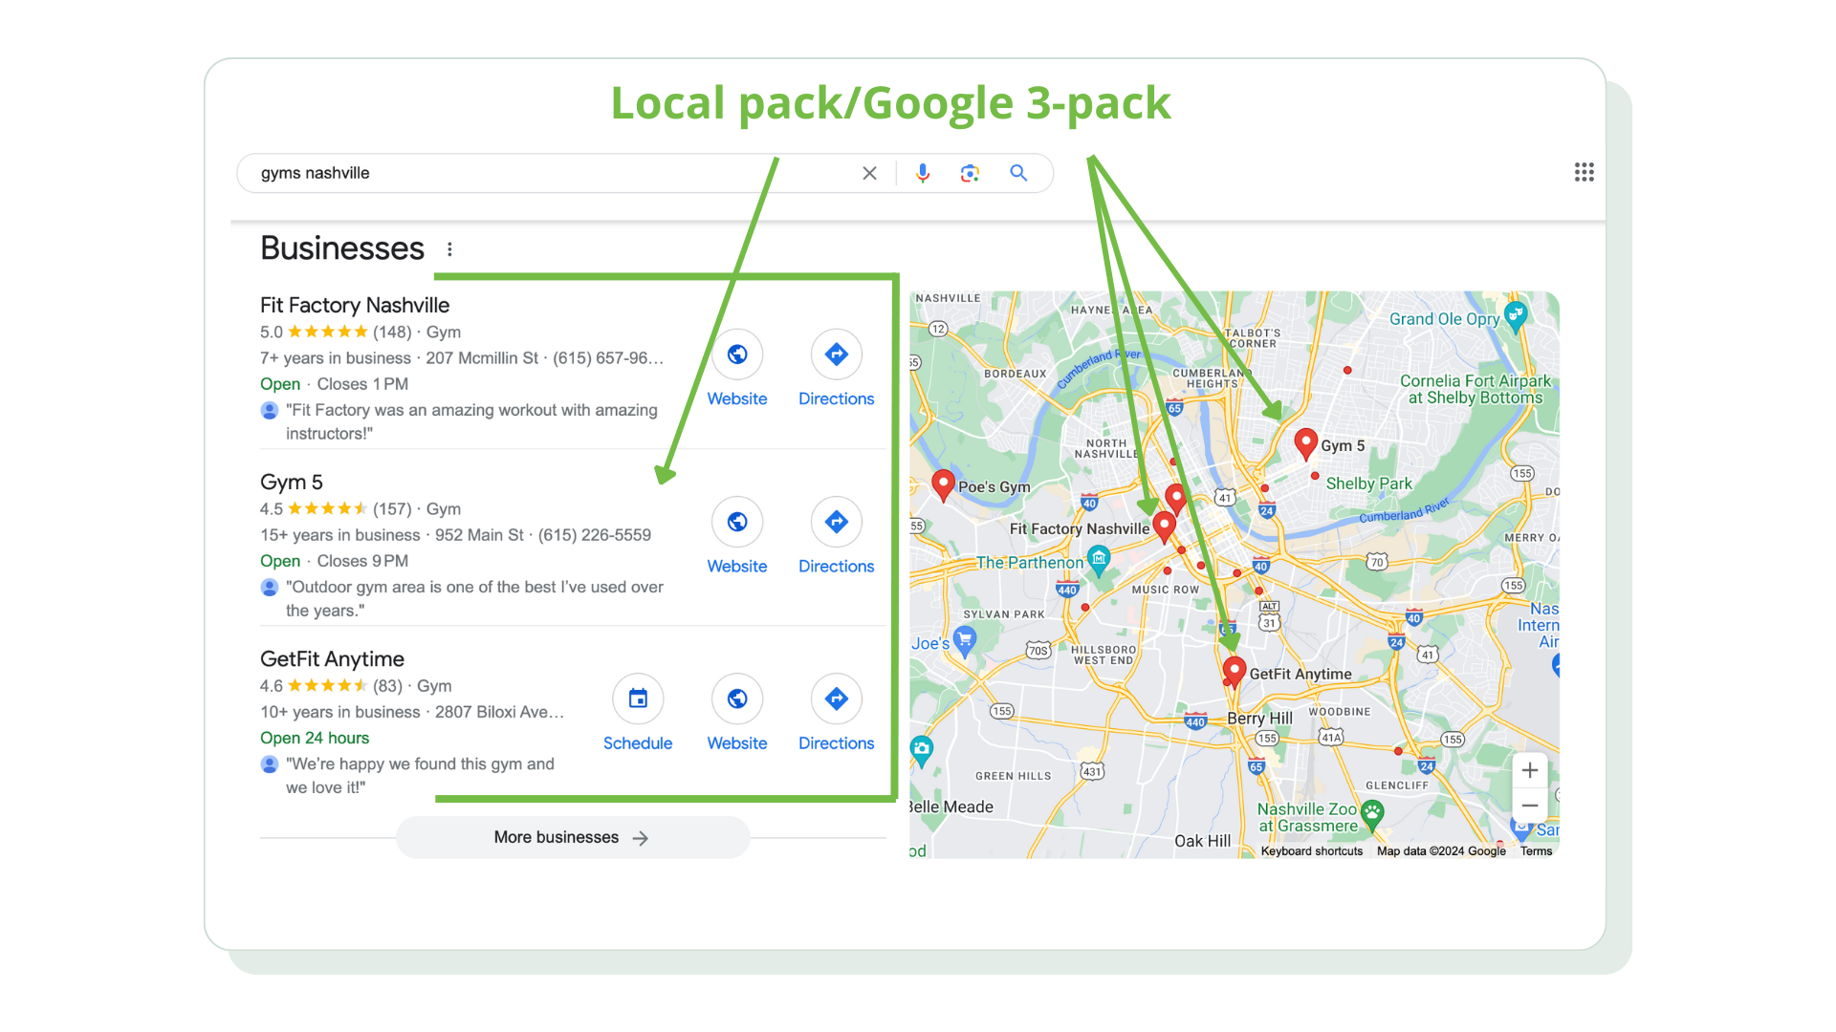Image resolution: width=1836 pixels, height=1032 pixels.
Task: Click the Website icon for Gym 5
Action: (x=737, y=521)
